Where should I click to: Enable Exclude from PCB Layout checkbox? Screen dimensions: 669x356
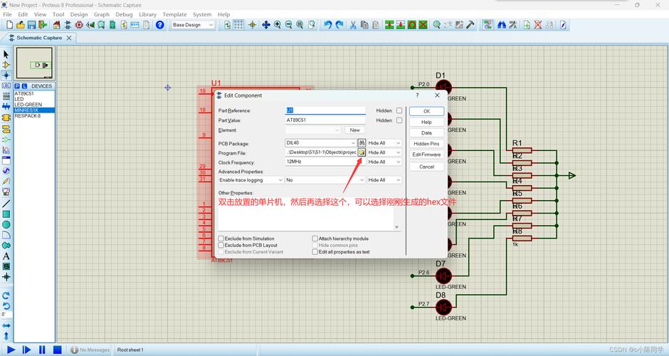tap(221, 246)
